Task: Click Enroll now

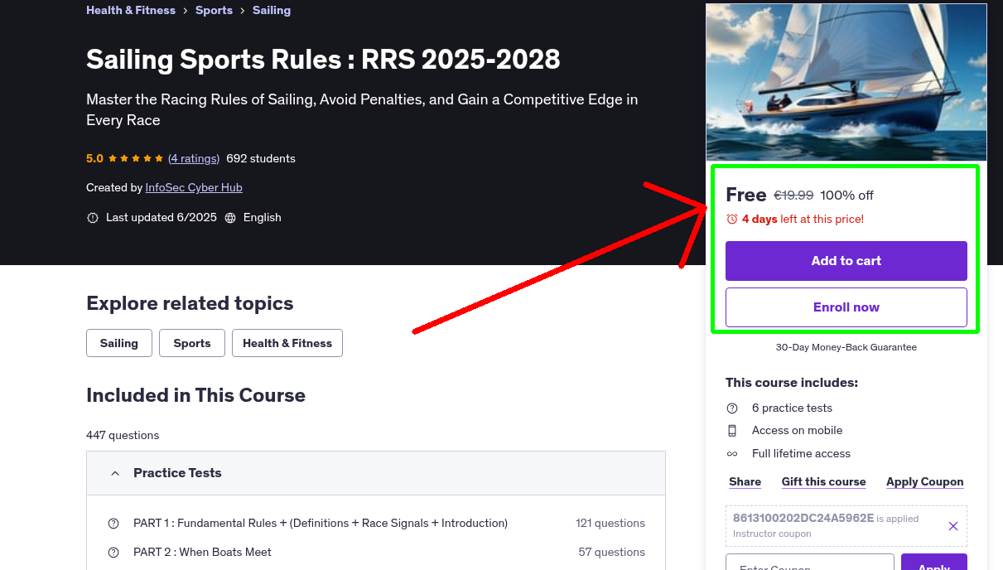Action: click(846, 307)
